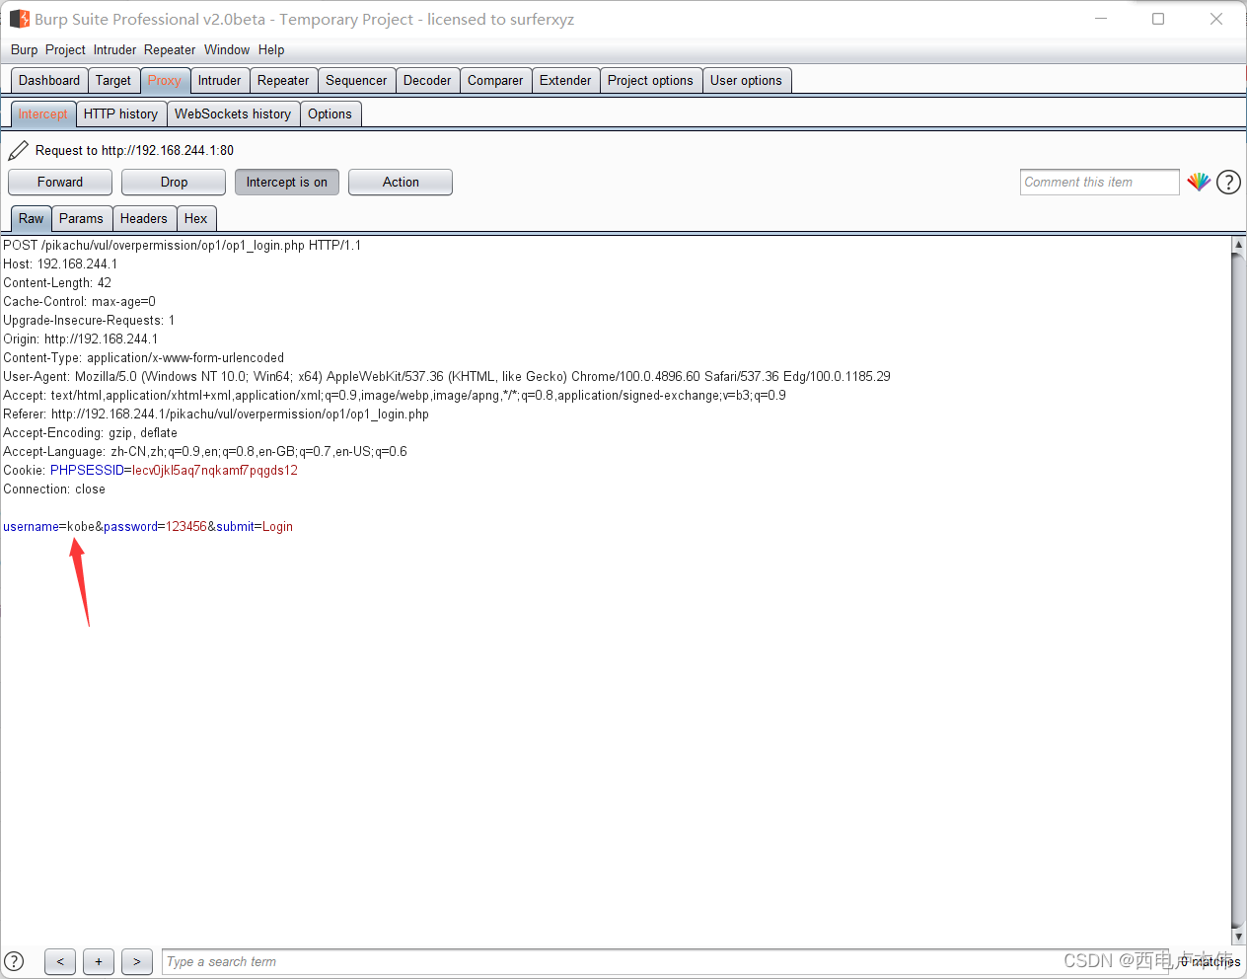Click the Accept-Encoding header line
Image resolution: width=1247 pixels, height=979 pixels.
click(90, 433)
